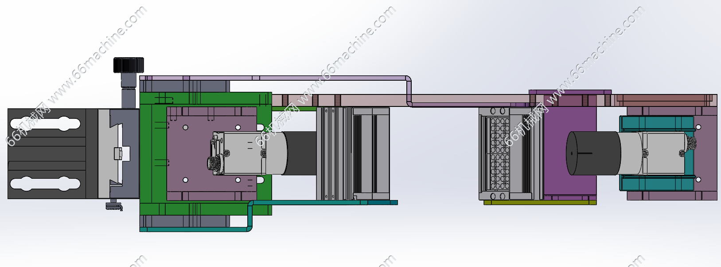This screenshot has width=721, height=267.
Task: Pick the teal bracket's upper arm
Action: coord(656,123)
